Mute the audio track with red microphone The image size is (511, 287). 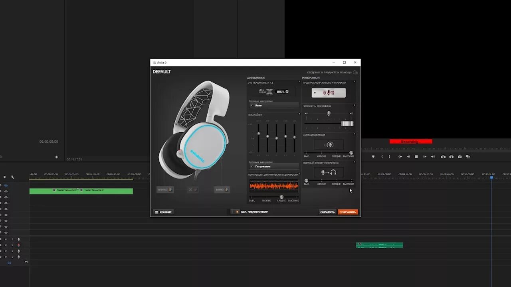coord(6,245)
